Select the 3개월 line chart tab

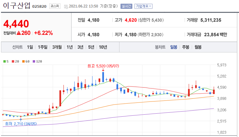[x=57, y=47]
